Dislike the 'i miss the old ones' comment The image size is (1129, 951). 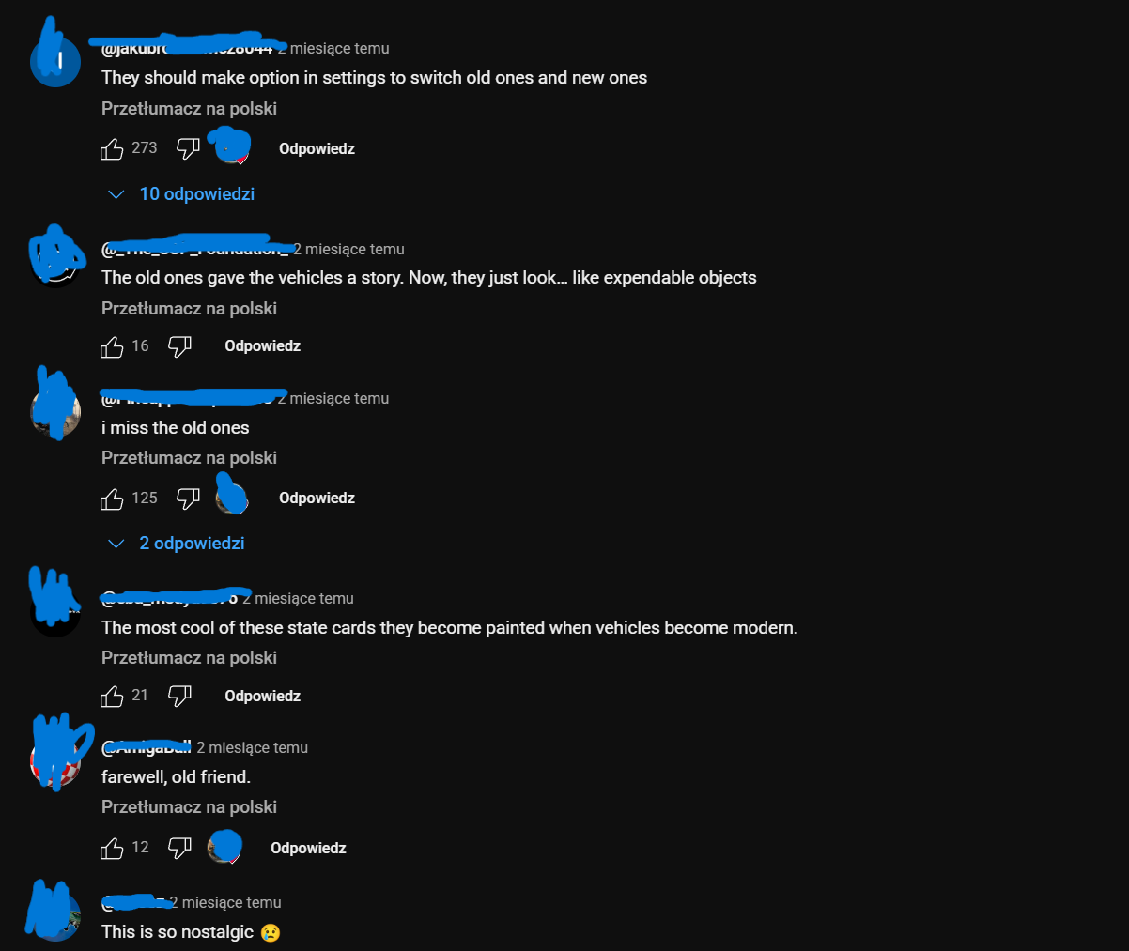(x=188, y=499)
